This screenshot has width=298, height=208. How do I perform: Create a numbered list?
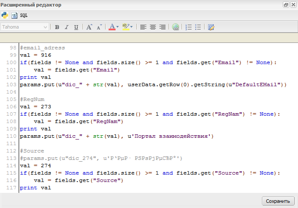point(189,27)
